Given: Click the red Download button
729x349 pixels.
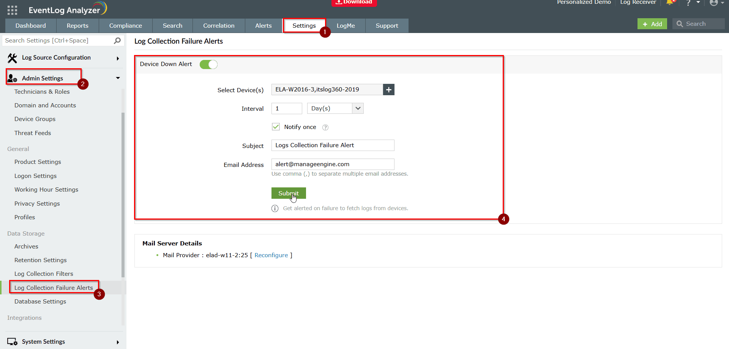Looking at the screenshot, I should pyautogui.click(x=354, y=3).
